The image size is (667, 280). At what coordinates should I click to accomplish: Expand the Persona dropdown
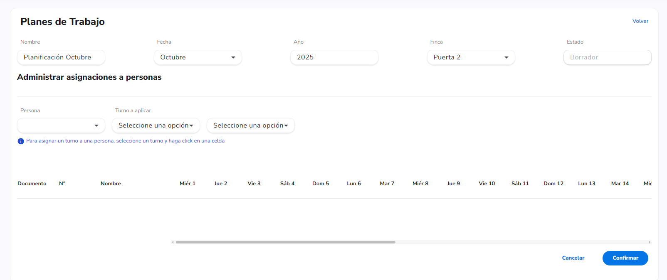tap(61, 125)
